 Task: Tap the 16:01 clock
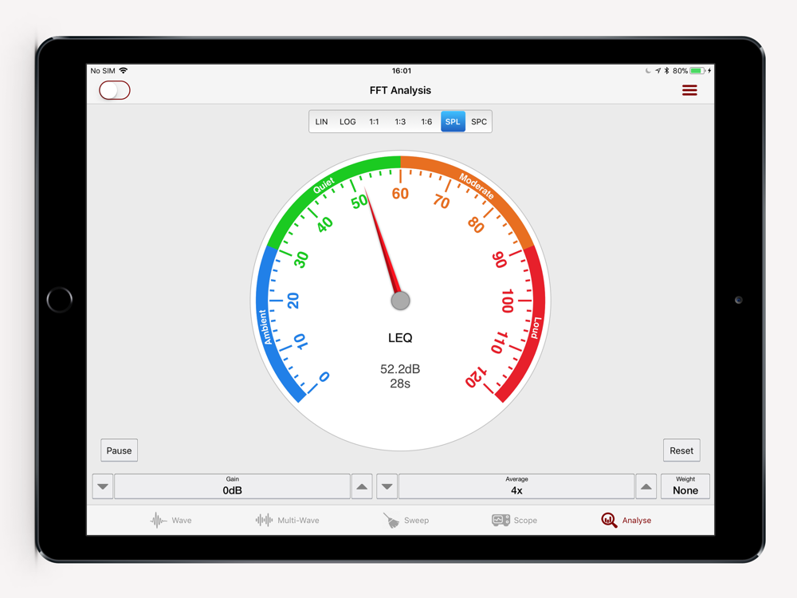402,71
